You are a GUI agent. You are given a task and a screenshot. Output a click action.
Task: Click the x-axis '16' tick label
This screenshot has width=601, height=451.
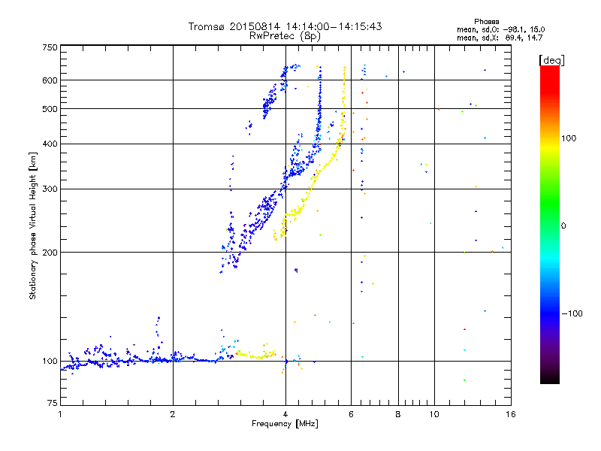[511, 414]
